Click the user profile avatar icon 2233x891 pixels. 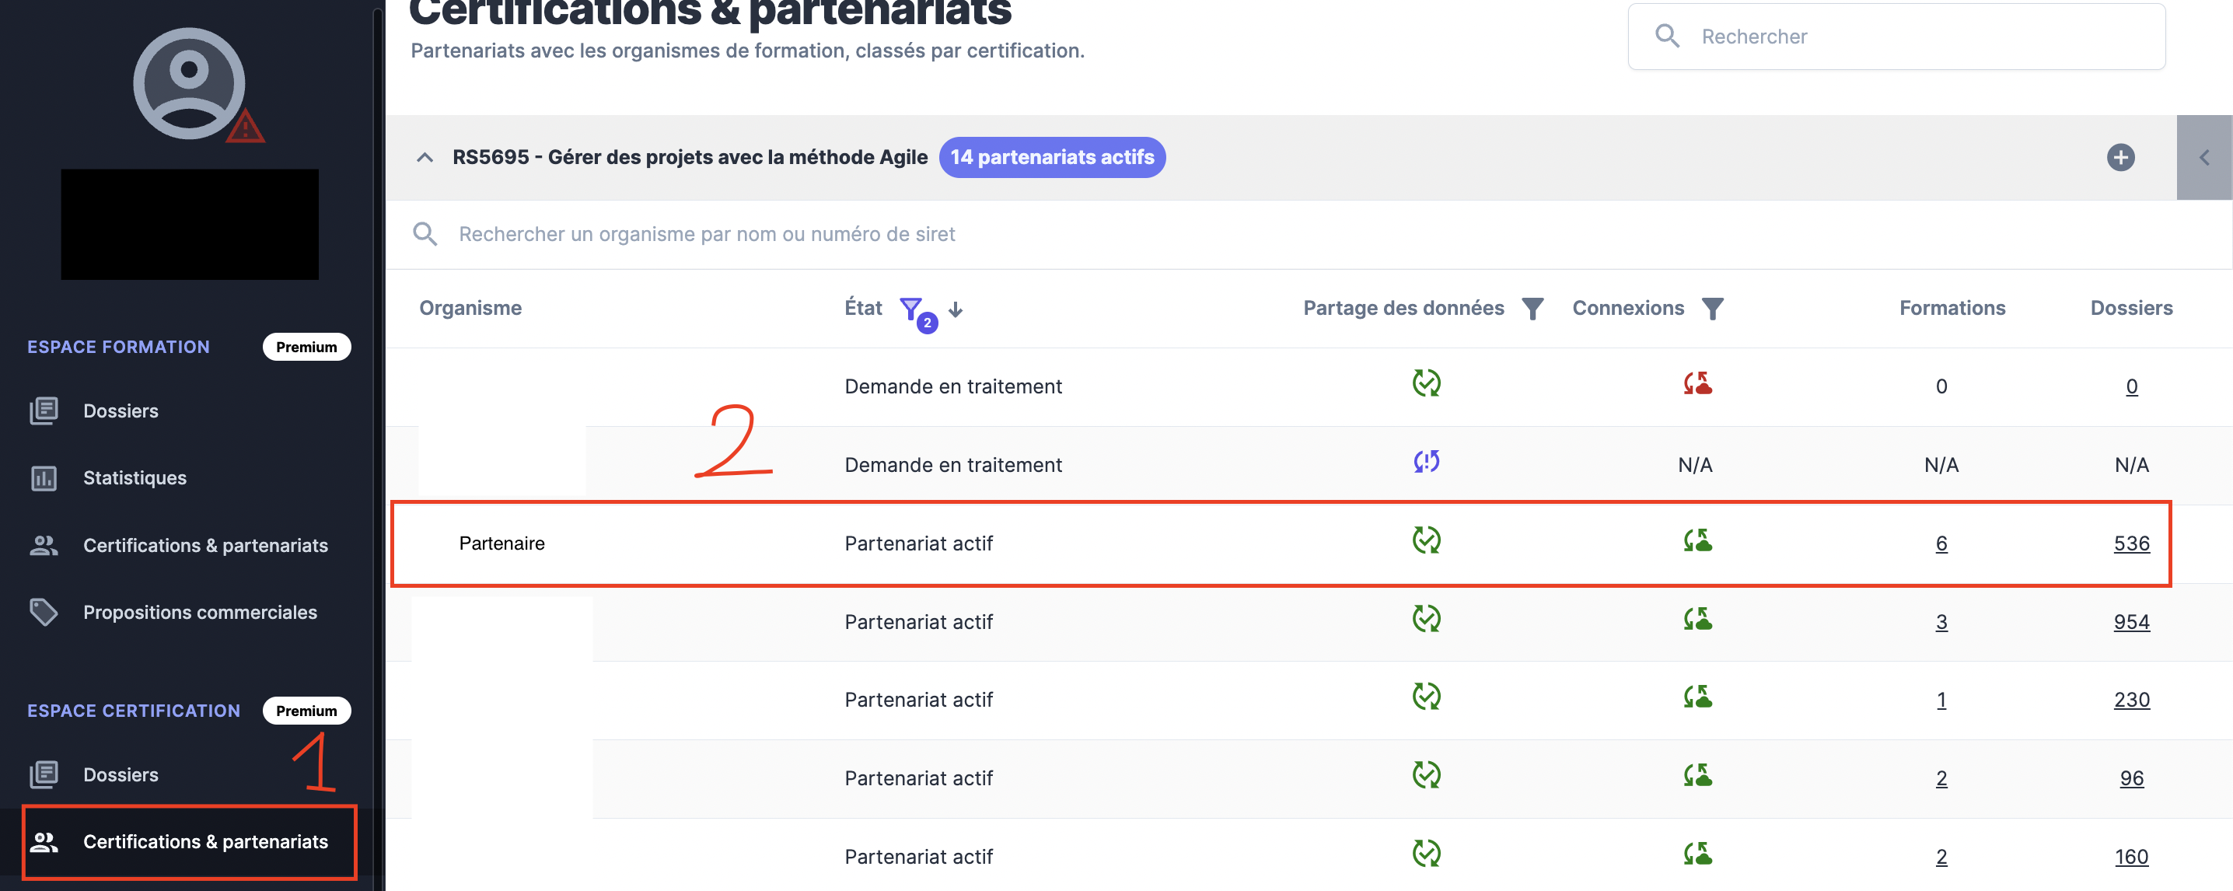tap(189, 83)
